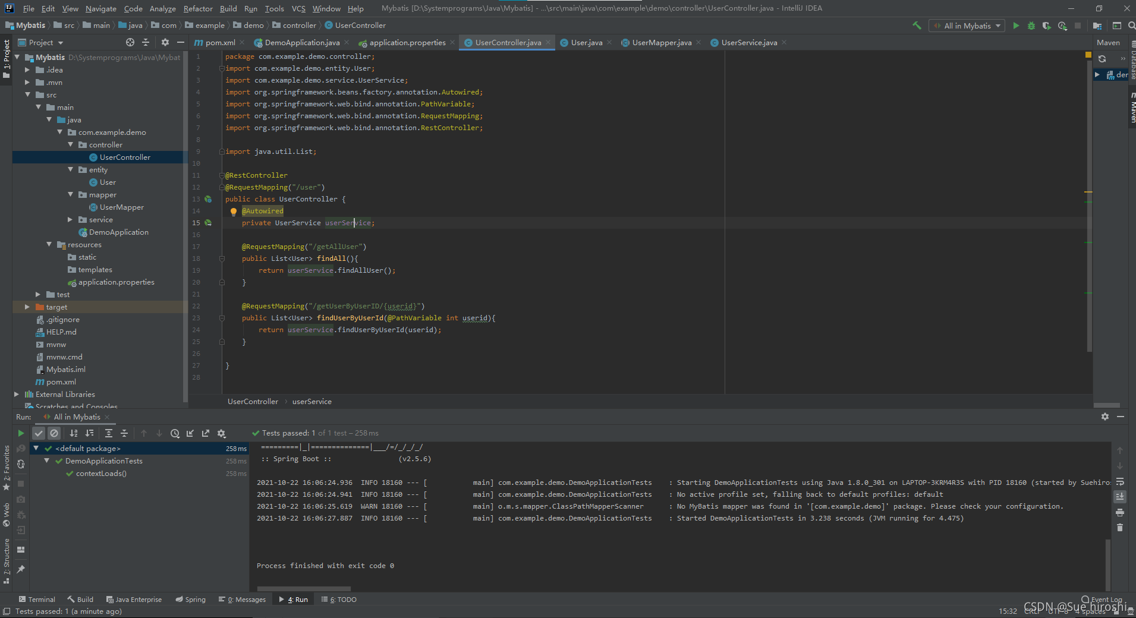Toggle soft-wrap in the console
This screenshot has height=618, width=1136.
pos(1120,481)
